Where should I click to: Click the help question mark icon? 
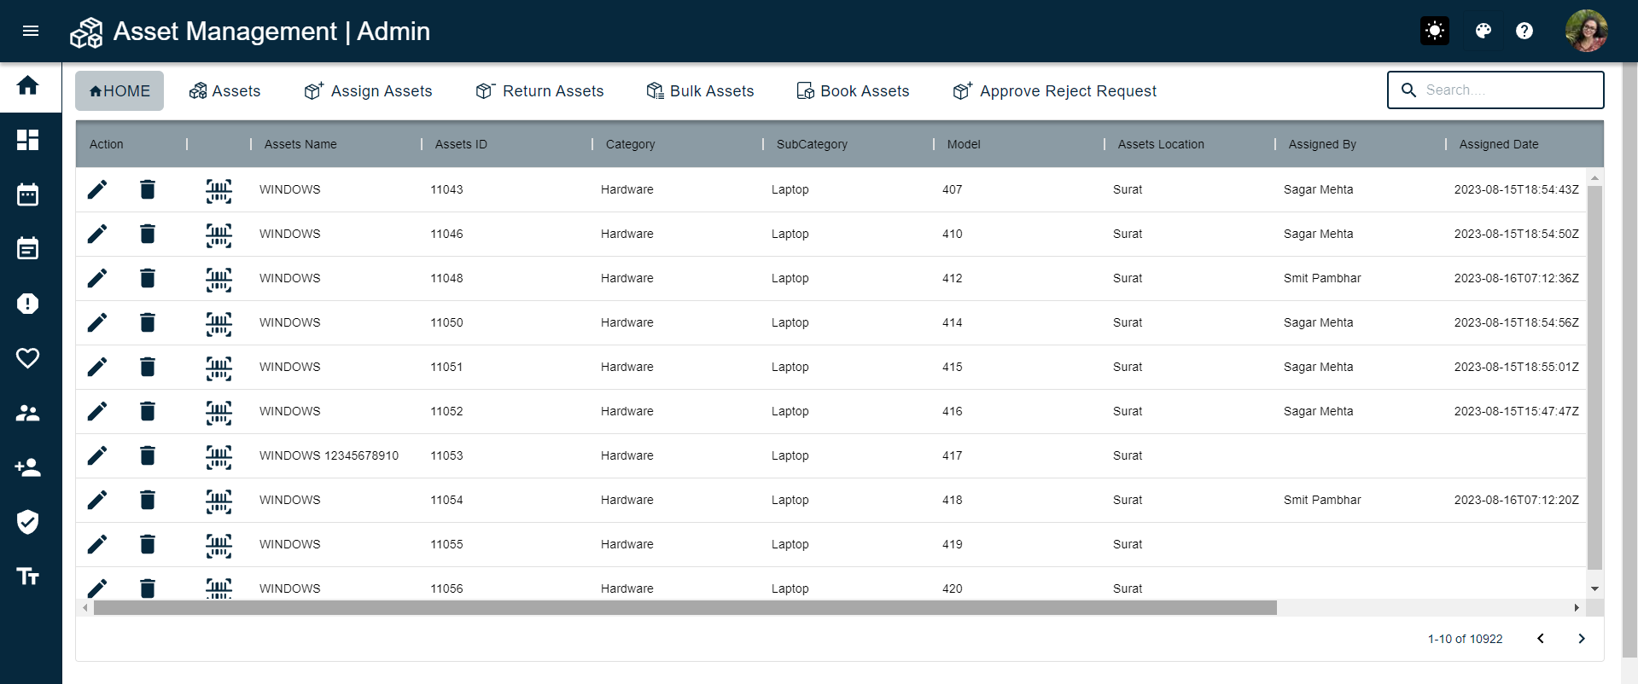click(x=1524, y=32)
